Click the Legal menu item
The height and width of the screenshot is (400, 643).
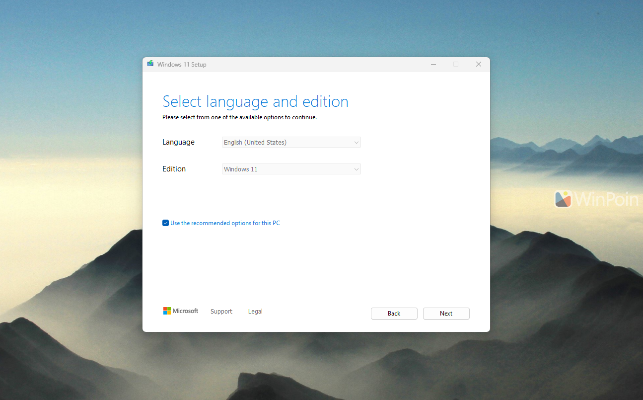[255, 311]
